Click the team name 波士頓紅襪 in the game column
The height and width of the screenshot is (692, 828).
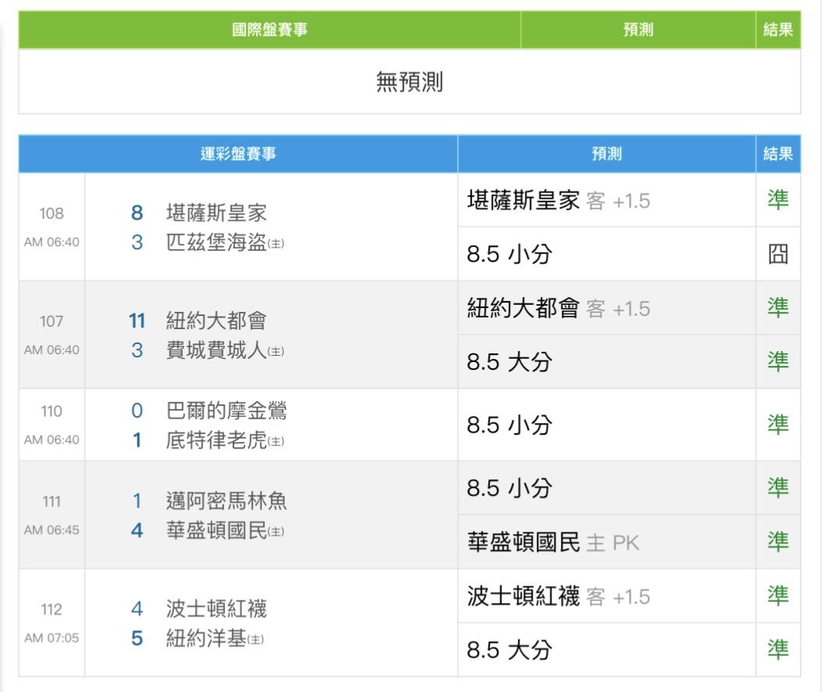coord(216,609)
